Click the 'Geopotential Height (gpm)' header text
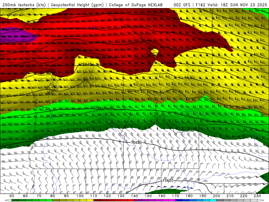Viewport: 269px width, 202px height. 77,5
